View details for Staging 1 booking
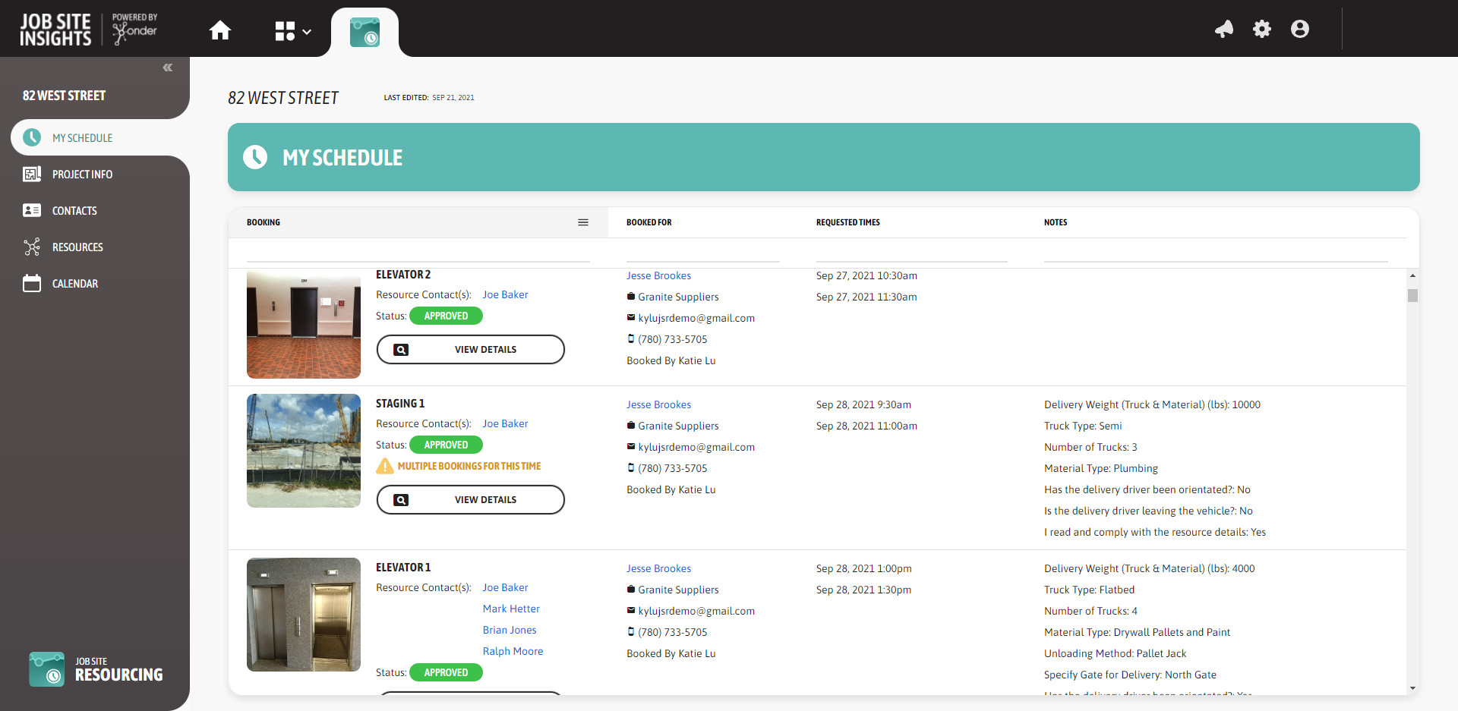 471,500
